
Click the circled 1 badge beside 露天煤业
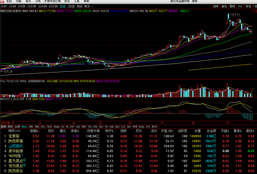point(24,160)
